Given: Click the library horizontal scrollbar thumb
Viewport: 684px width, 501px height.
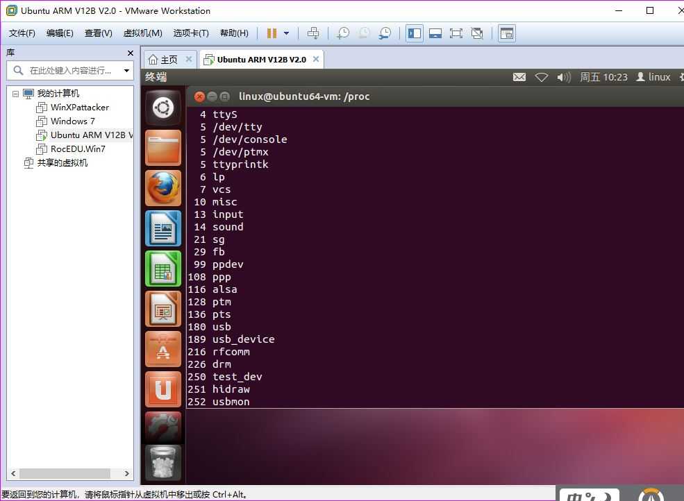Looking at the screenshot, I should (65, 473).
